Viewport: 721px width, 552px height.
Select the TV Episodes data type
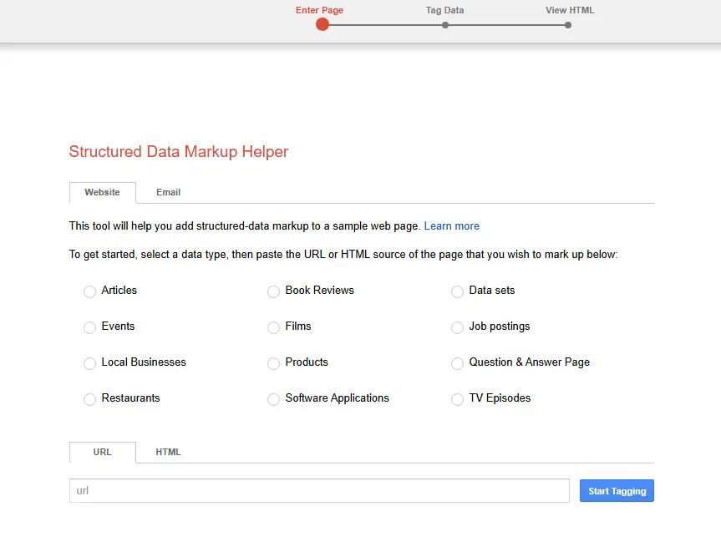(x=457, y=399)
